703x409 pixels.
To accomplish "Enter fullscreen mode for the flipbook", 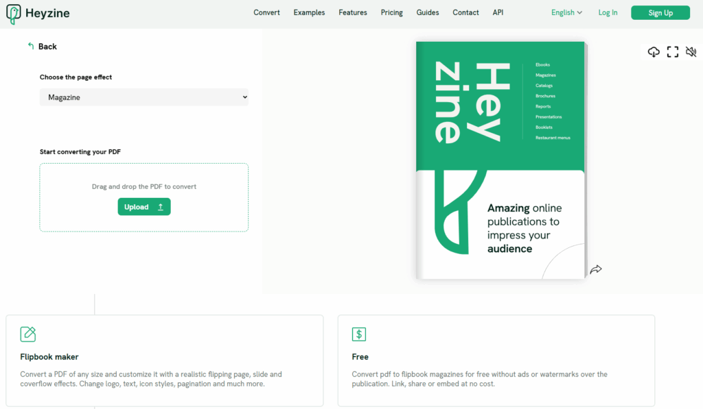I will point(673,52).
